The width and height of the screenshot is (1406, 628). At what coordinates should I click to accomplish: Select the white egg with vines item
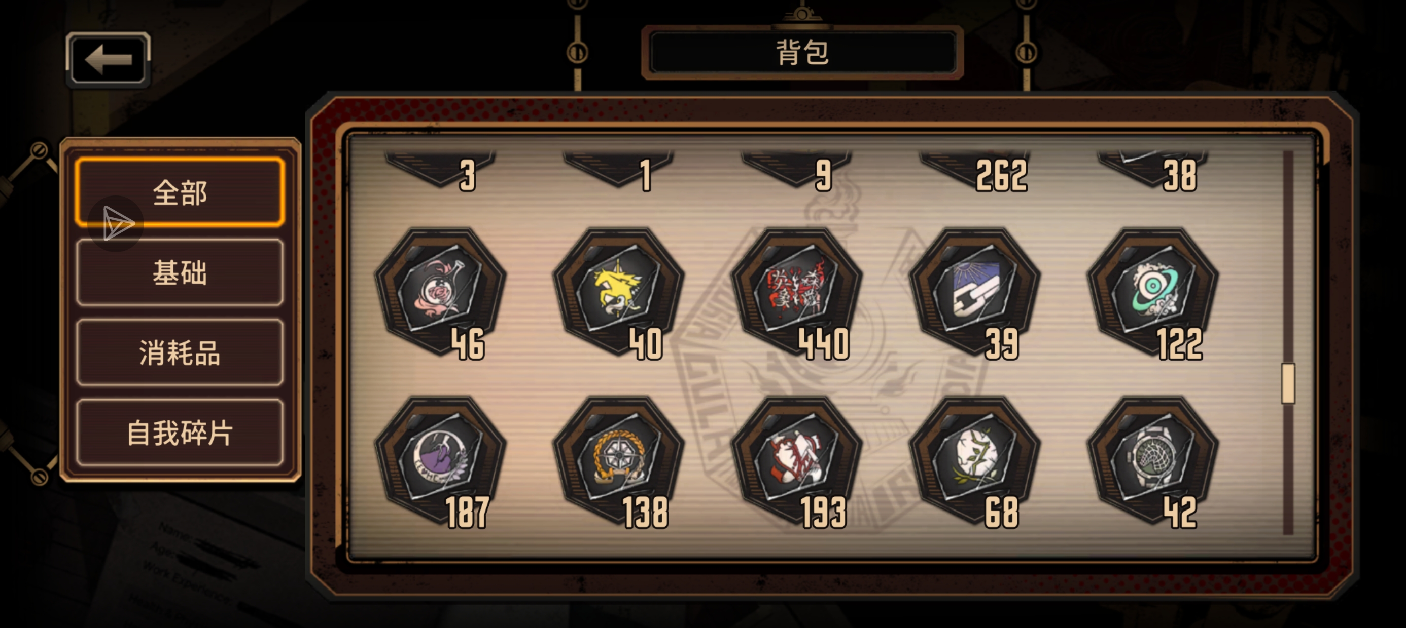tap(974, 461)
